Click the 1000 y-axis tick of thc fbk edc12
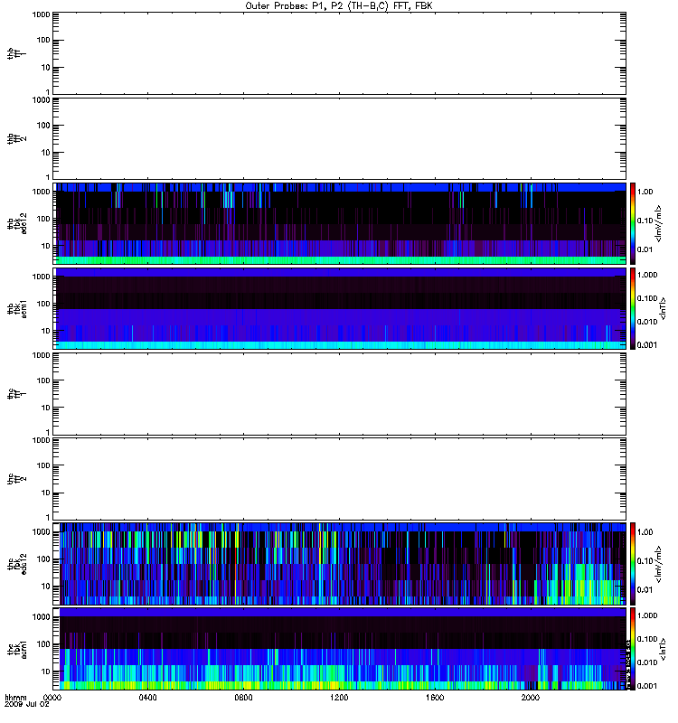Screen dimensions: 678x723 point(41,531)
